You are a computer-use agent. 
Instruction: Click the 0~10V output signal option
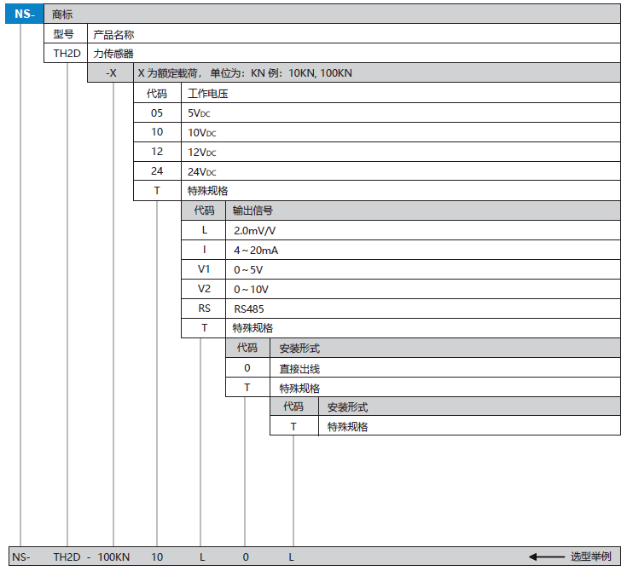(251, 289)
